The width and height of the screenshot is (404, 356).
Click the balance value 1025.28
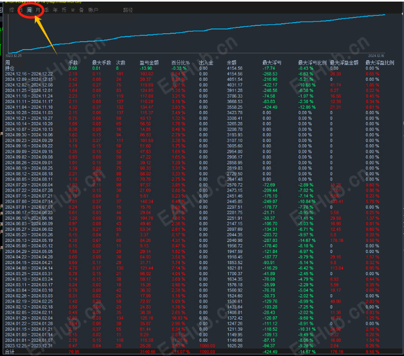[x=234, y=345]
